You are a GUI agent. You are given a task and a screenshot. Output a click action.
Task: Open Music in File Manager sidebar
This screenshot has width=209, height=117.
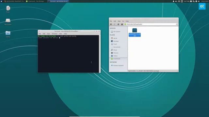coord(118,50)
